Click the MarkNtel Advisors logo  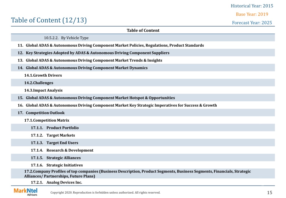click(x=25, y=192)
